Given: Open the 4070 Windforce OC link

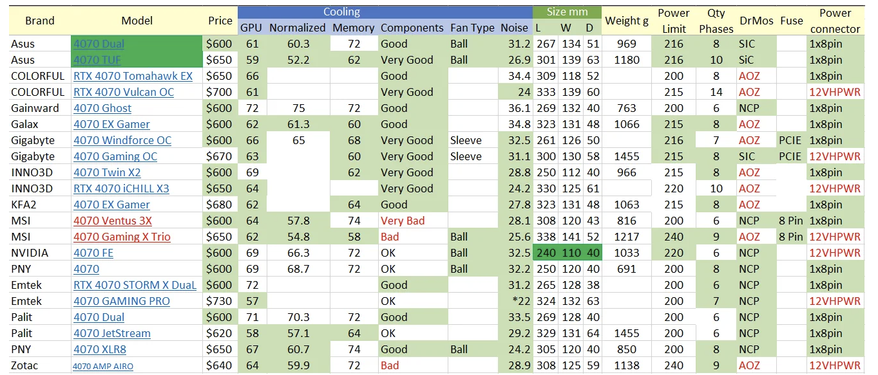Looking at the screenshot, I should 122,140.
